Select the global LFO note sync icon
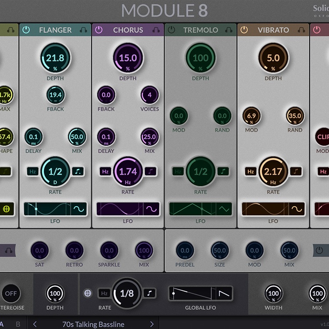The height and width of the screenshot is (329, 329). [x=150, y=293]
